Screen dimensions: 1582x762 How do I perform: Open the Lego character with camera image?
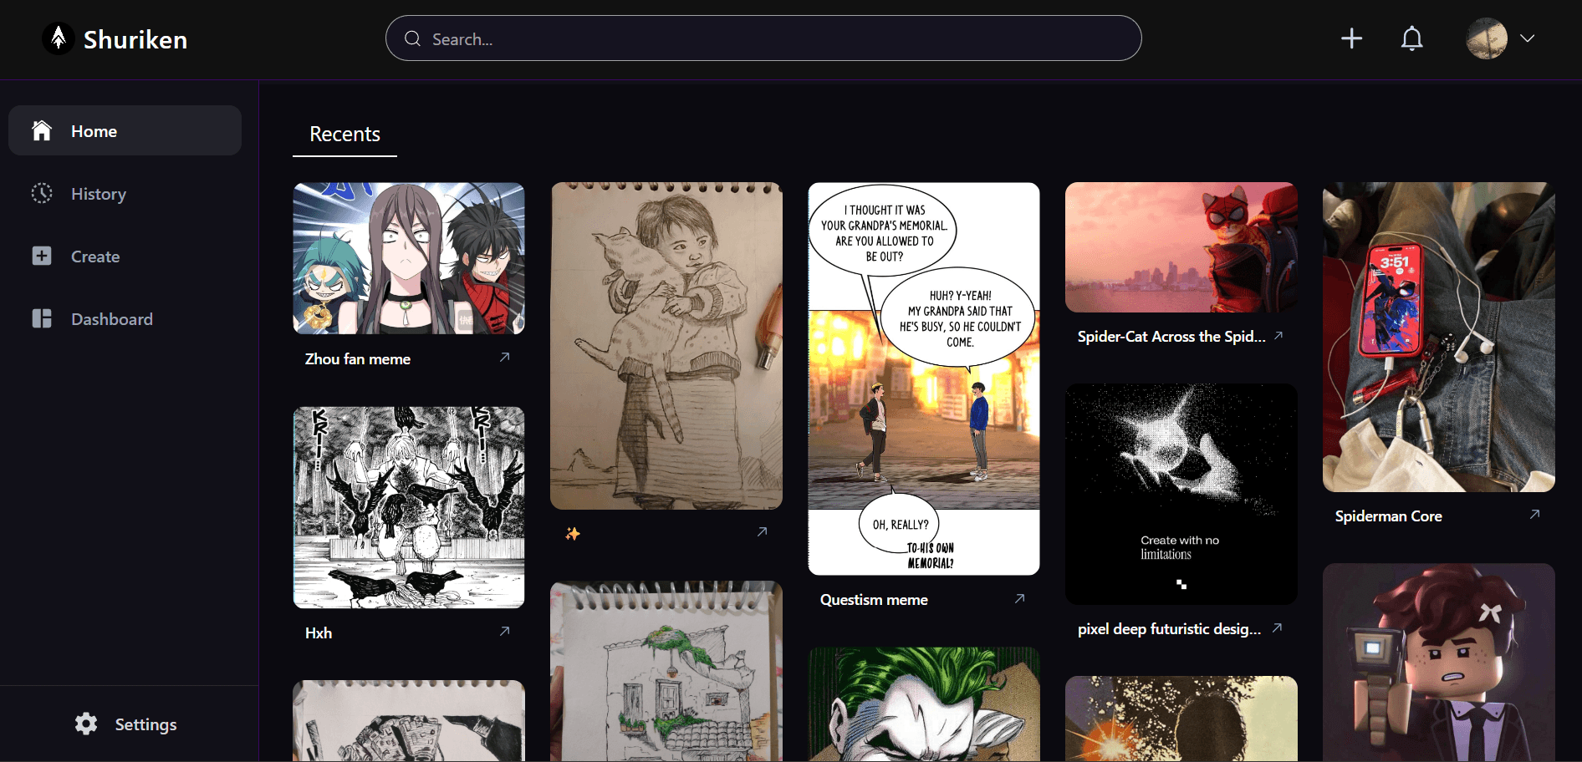pyautogui.click(x=1439, y=663)
